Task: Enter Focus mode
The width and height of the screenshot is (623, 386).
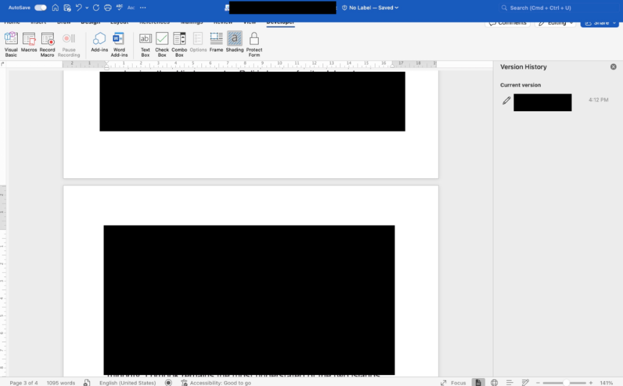Action: [453, 383]
